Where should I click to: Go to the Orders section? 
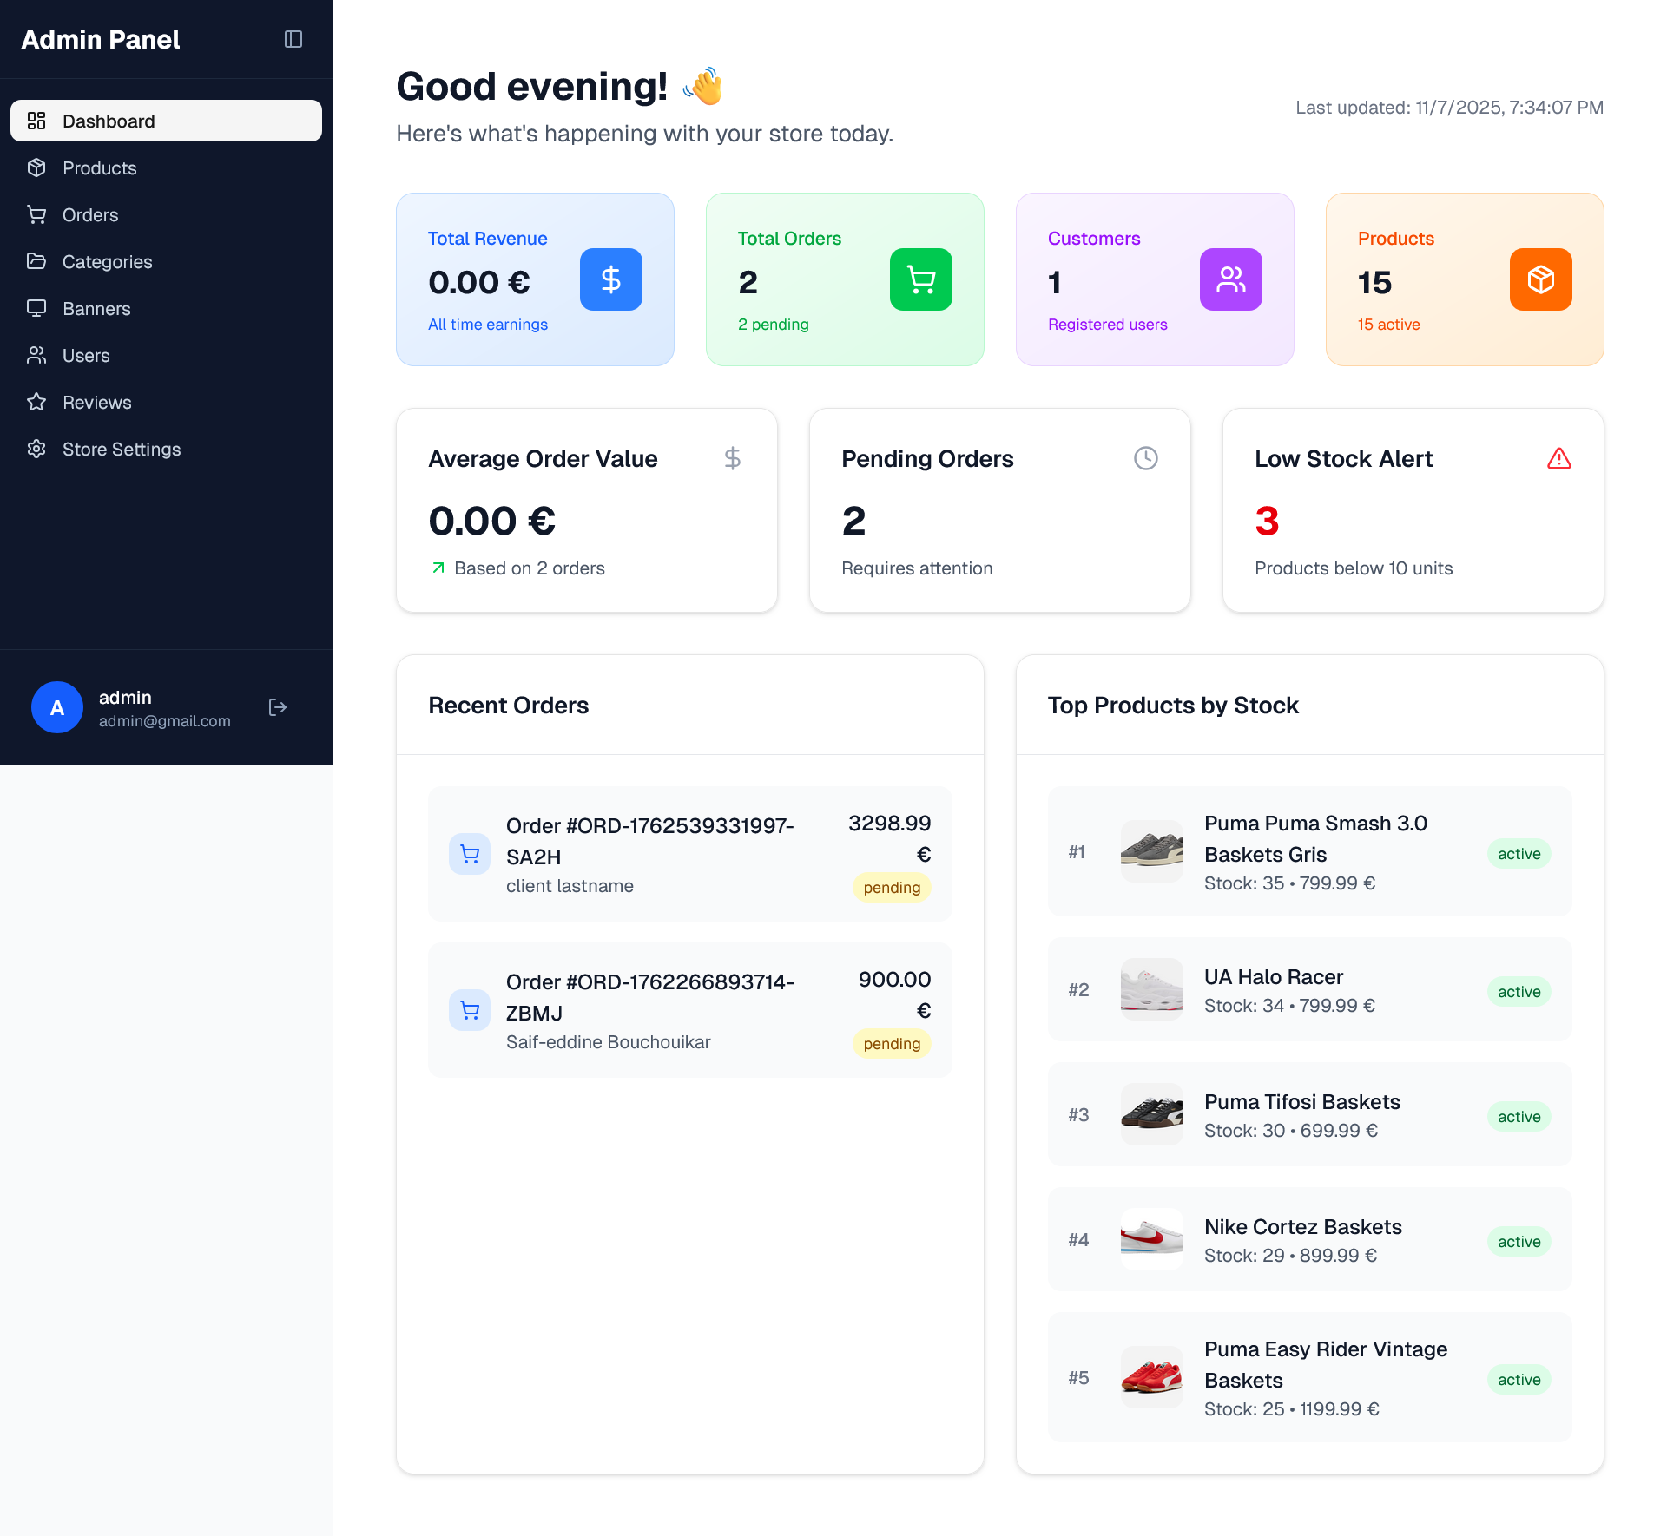(90, 215)
